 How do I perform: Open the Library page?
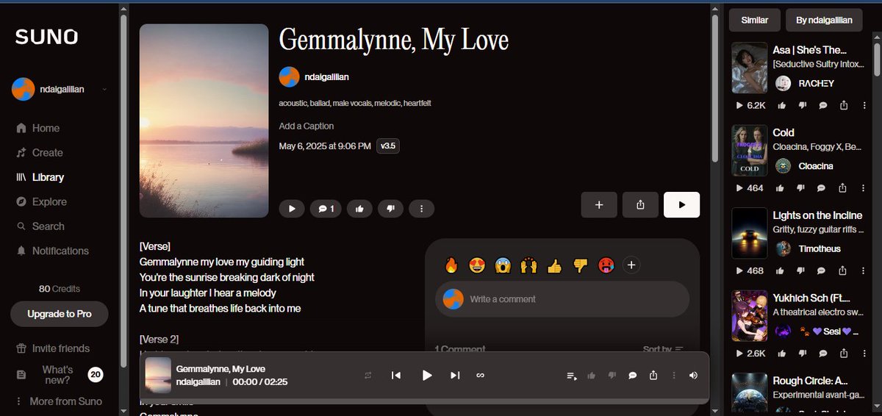click(40, 177)
